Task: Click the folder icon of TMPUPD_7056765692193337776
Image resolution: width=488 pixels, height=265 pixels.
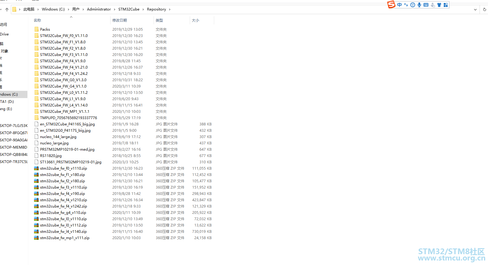Action: click(36, 118)
